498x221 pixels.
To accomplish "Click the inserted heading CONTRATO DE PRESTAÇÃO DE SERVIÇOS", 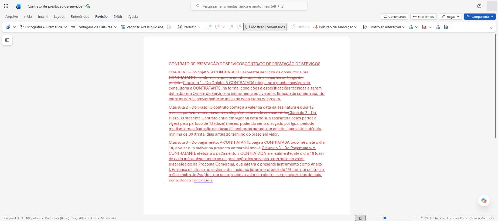I will coord(282,64).
